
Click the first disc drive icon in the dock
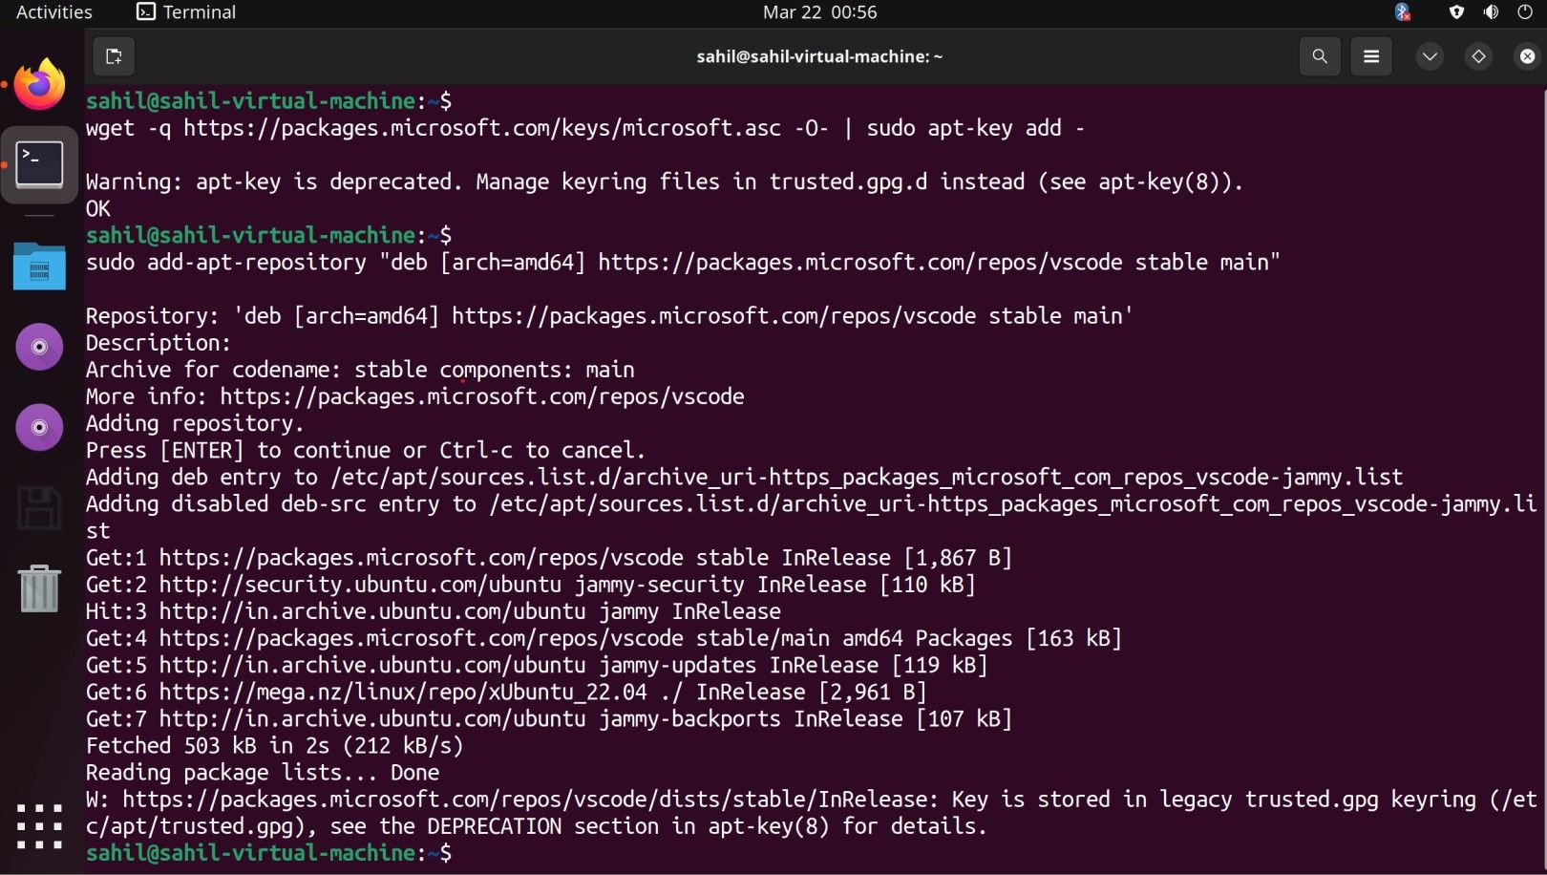tap(38, 346)
